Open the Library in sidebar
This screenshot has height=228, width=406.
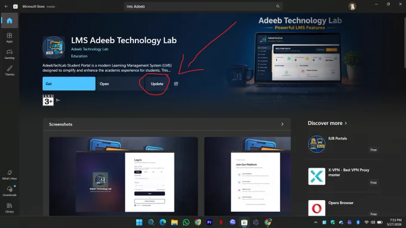pos(10,208)
